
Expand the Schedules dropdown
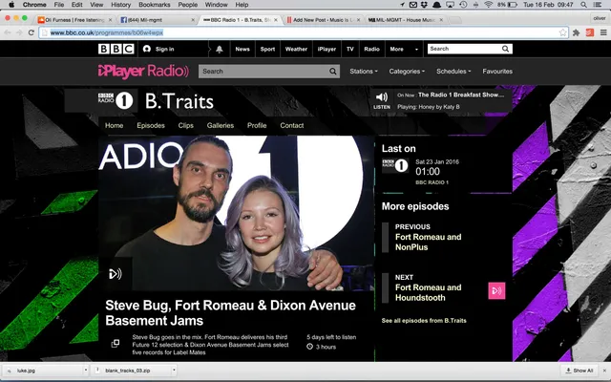pos(453,72)
